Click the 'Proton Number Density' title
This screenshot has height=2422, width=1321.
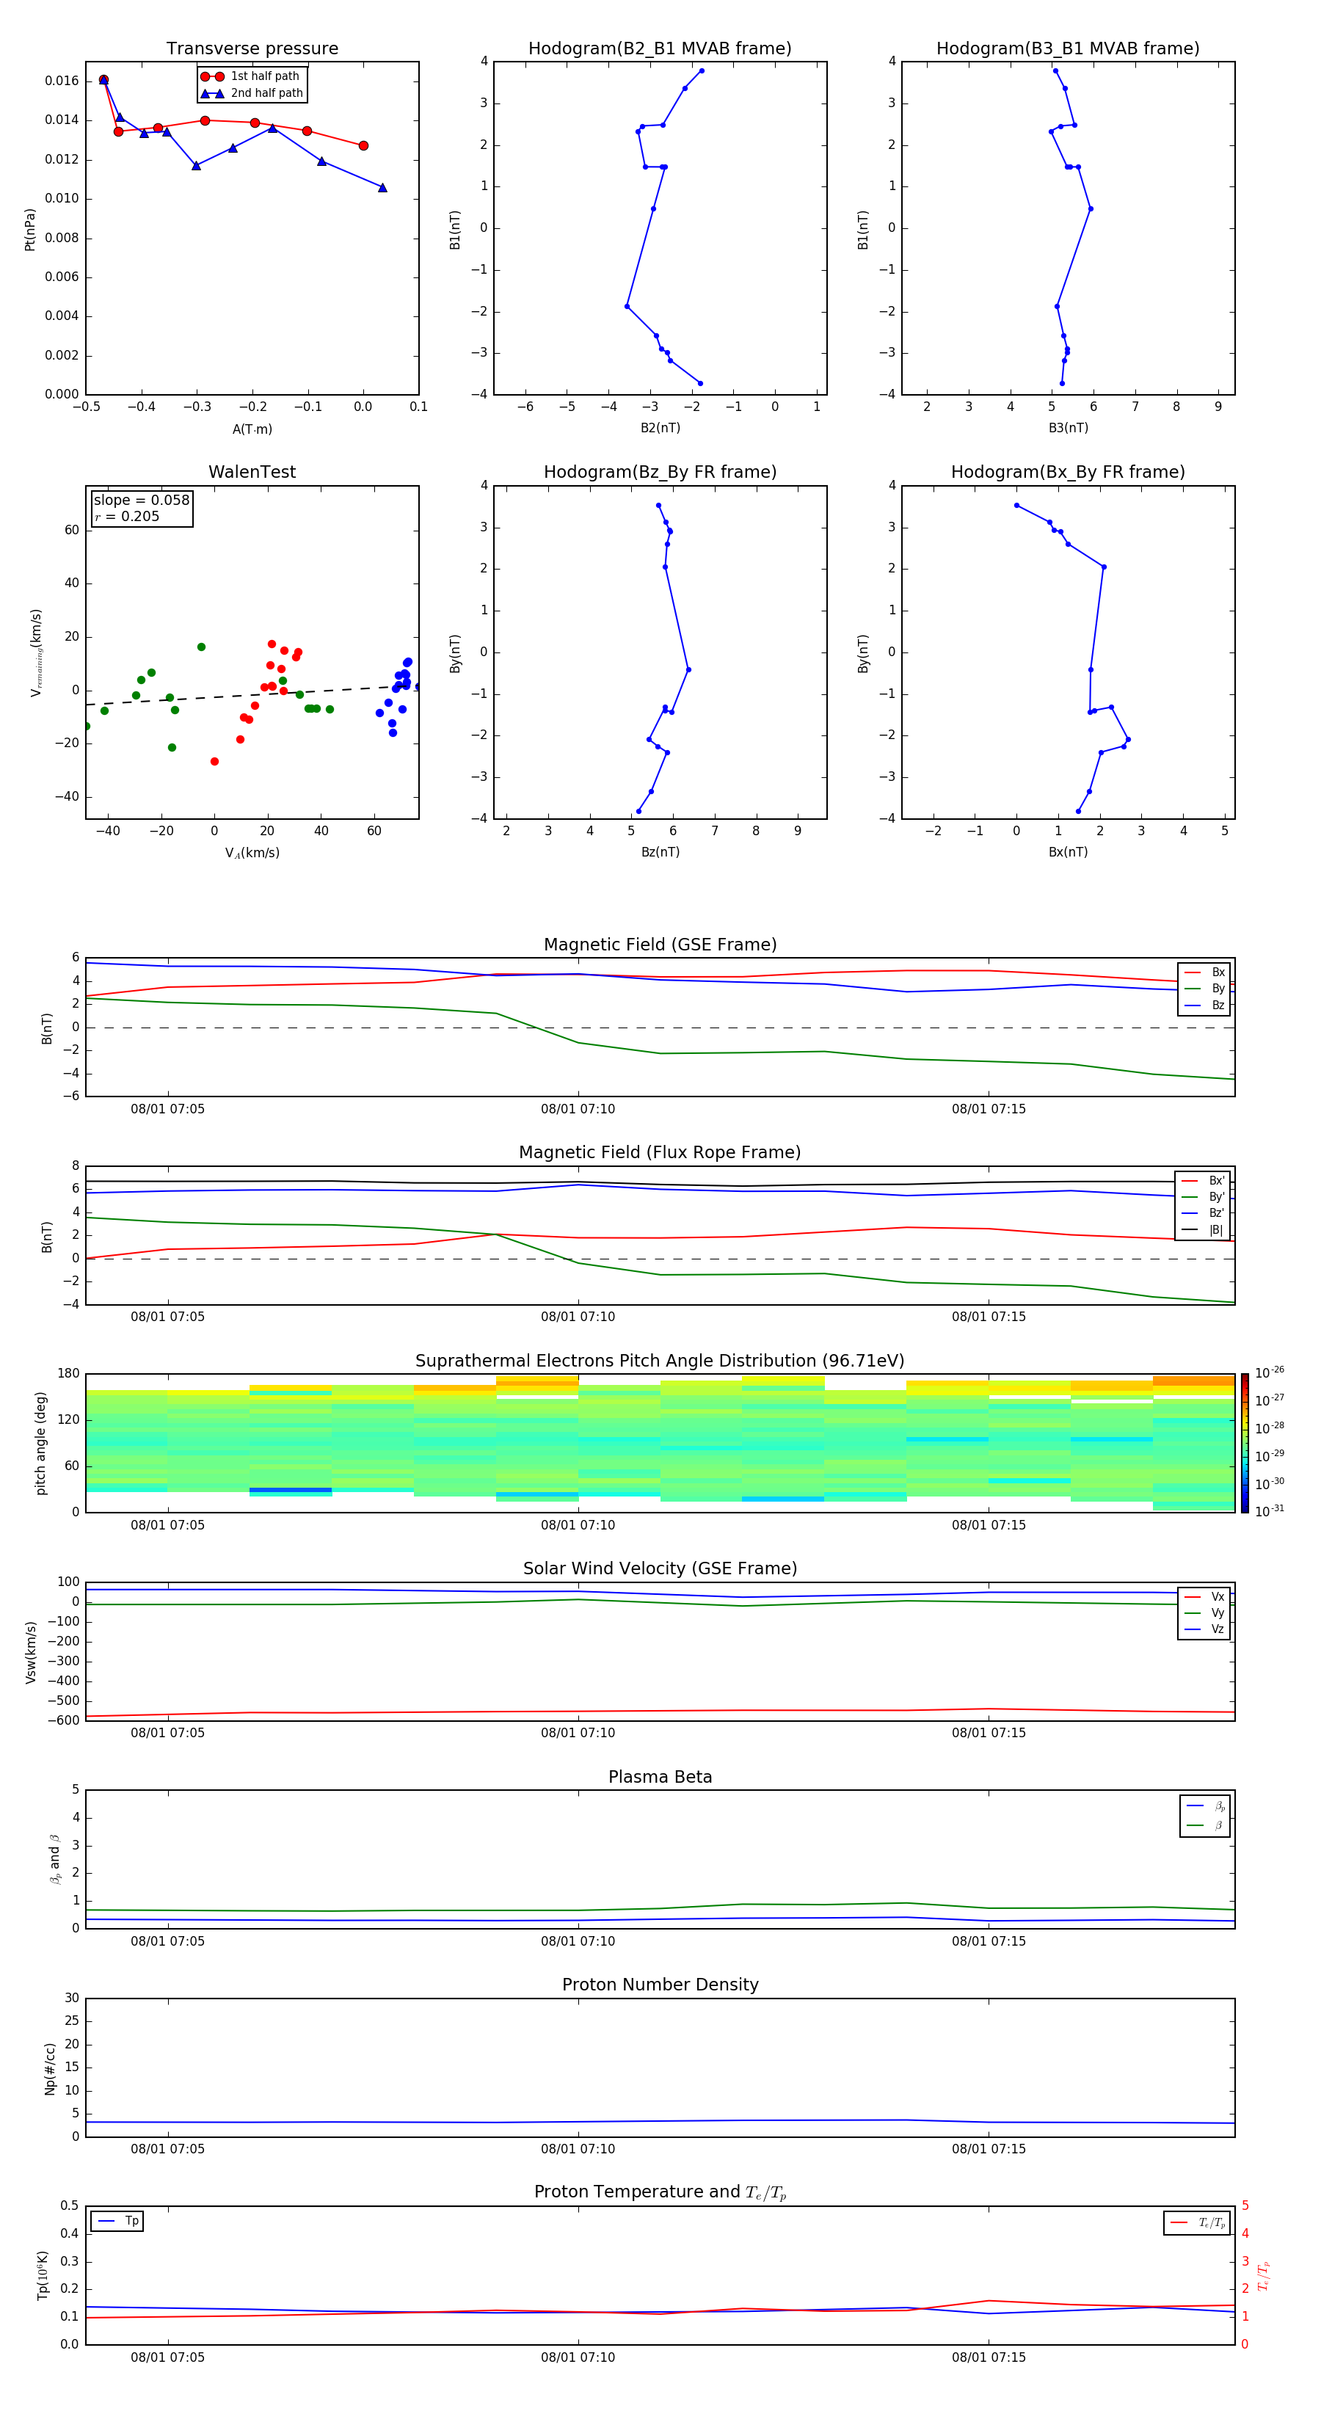pyautogui.click(x=660, y=1985)
